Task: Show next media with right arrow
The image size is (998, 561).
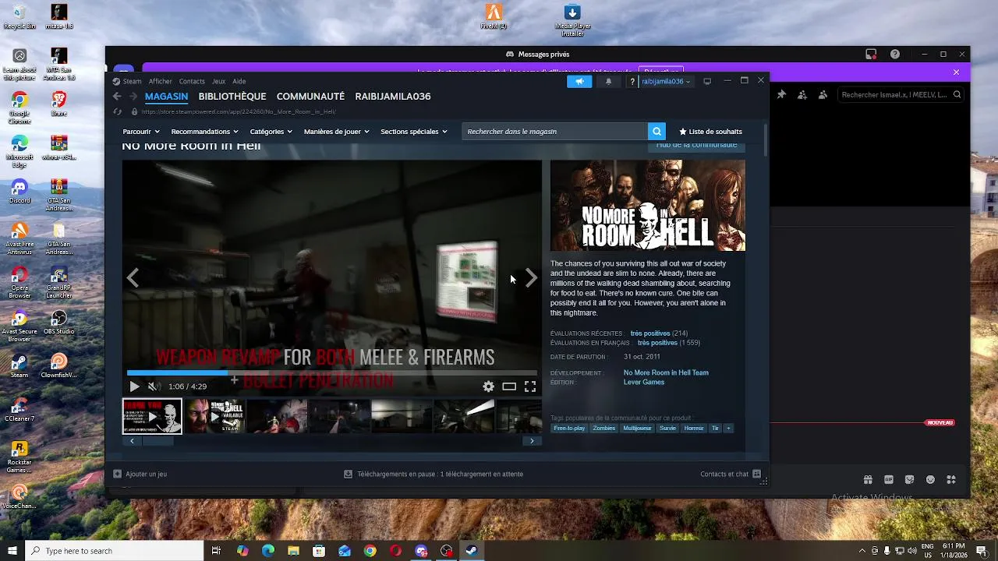Action: click(x=531, y=277)
